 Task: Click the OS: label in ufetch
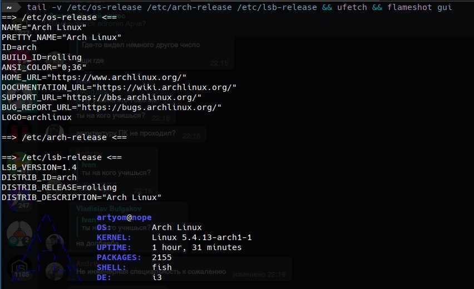pyautogui.click(x=104, y=227)
